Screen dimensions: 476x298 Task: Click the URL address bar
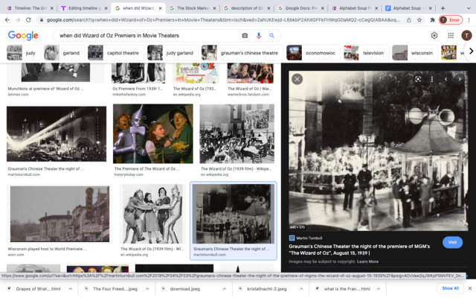pyautogui.click(x=223, y=20)
